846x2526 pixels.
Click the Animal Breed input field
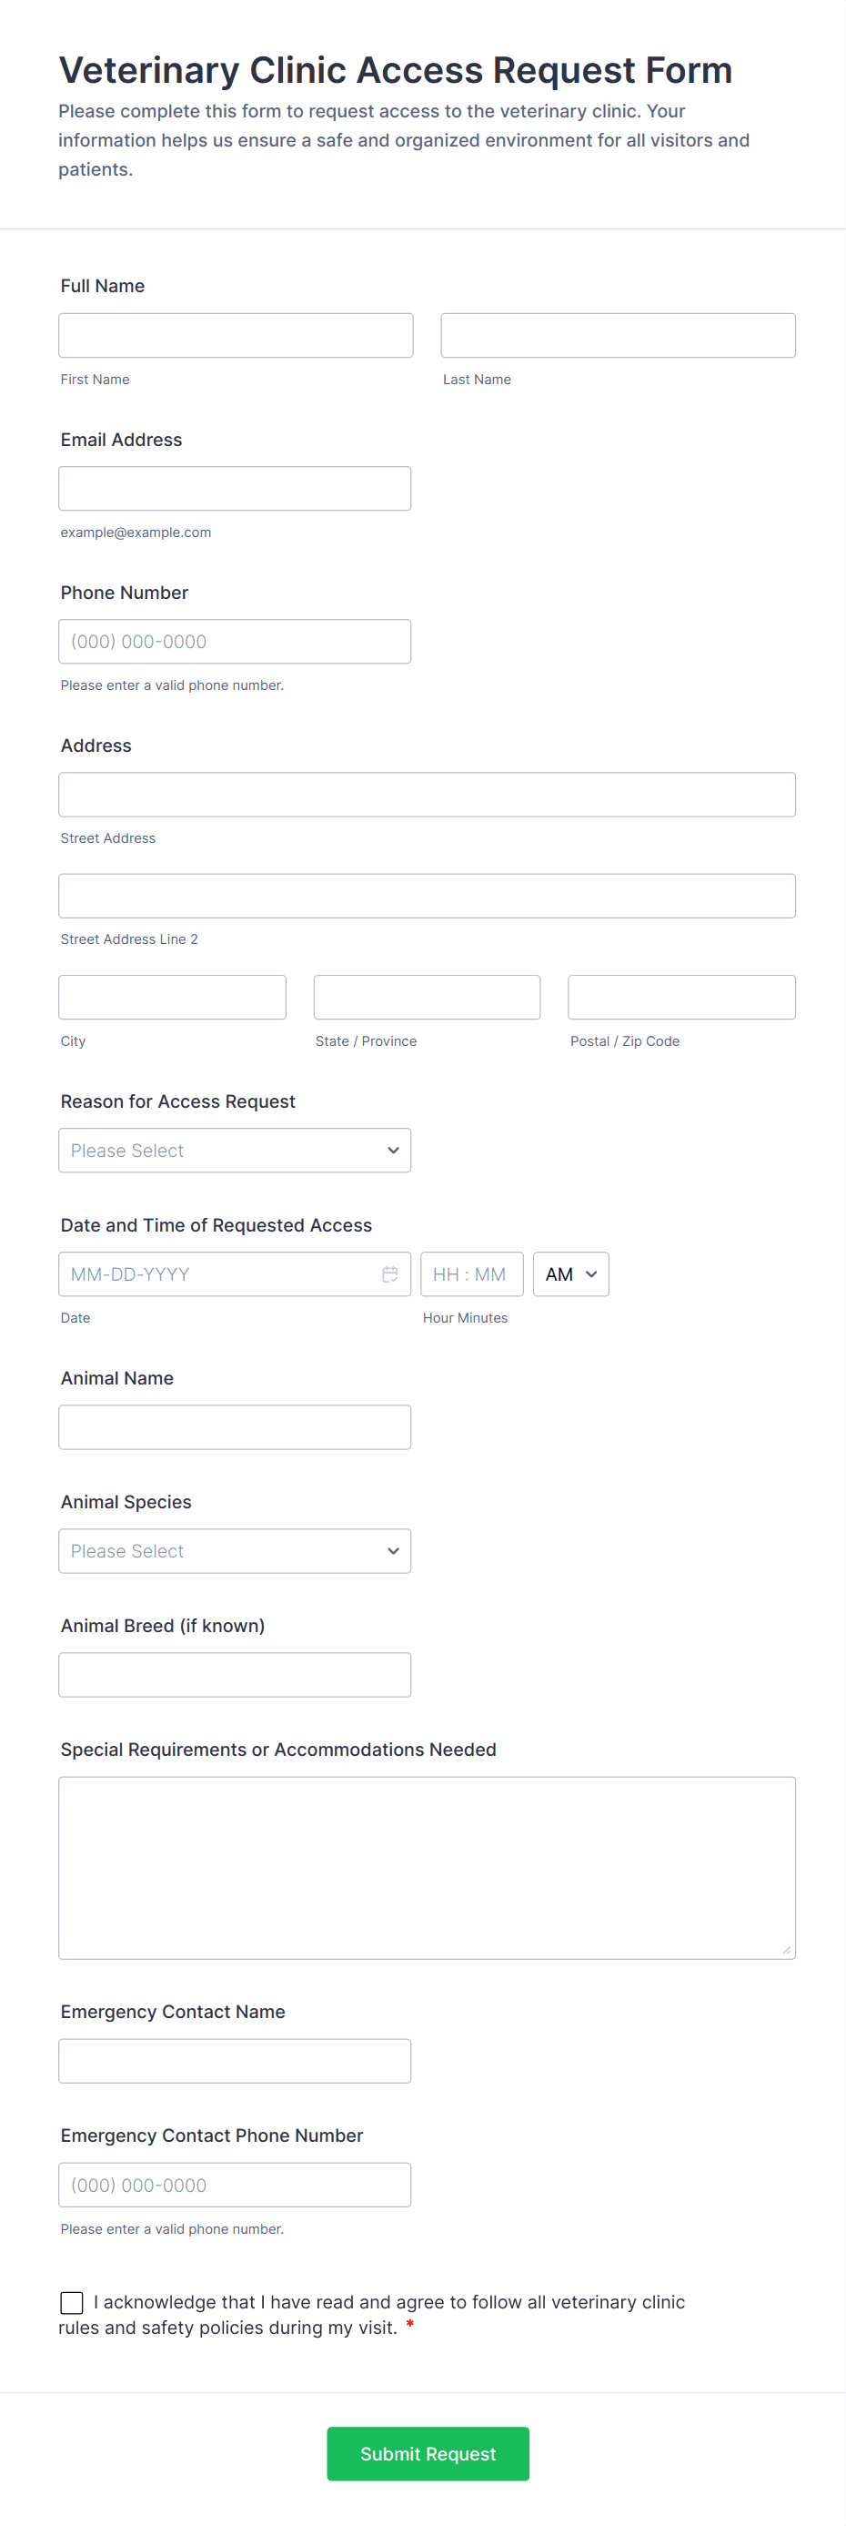[235, 1674]
